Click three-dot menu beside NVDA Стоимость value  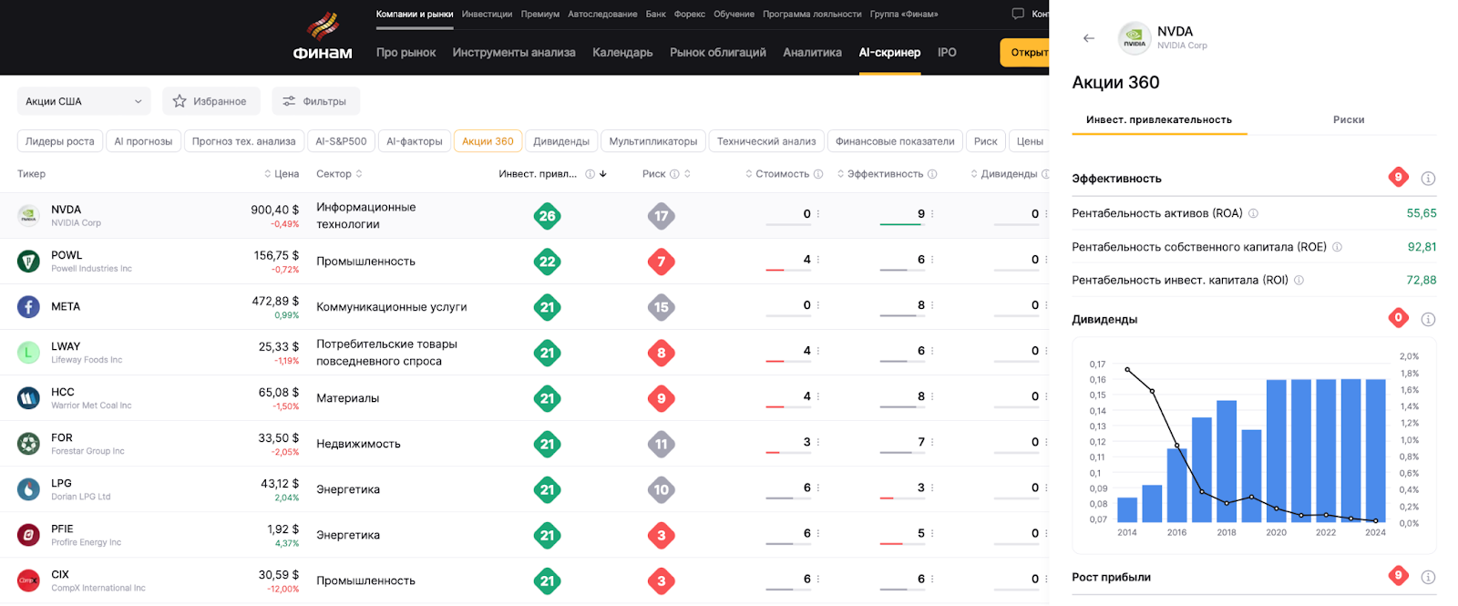click(x=818, y=214)
